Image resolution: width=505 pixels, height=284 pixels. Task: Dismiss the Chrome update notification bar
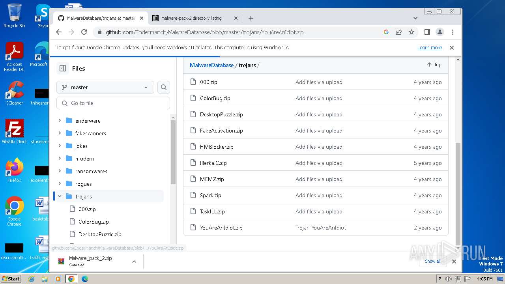[452, 47]
